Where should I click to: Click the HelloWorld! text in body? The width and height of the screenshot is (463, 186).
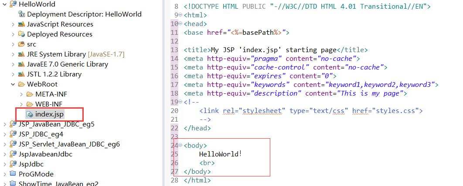(221, 154)
